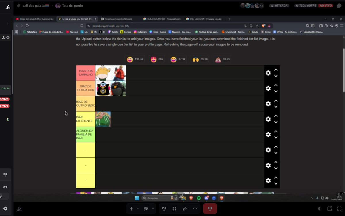This screenshot has width=345, height=216.
Task: Move ISAC DIFERENTE row down
Action: (x=276, y=122)
